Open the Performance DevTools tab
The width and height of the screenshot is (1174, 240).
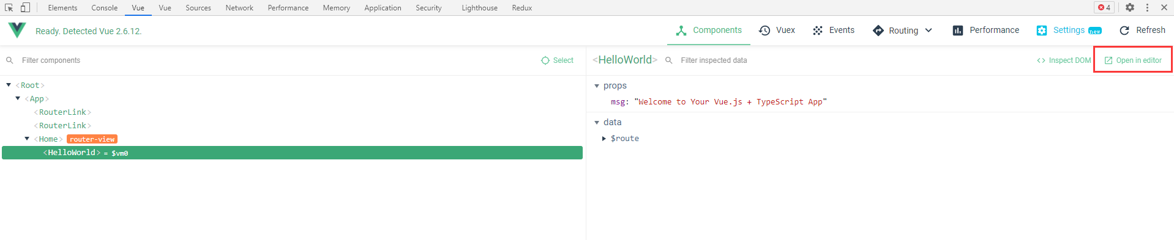click(288, 8)
